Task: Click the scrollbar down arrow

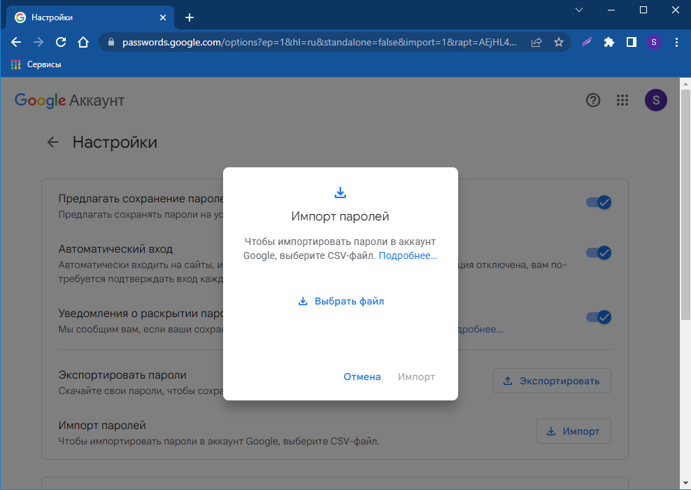Action: pyautogui.click(x=685, y=484)
